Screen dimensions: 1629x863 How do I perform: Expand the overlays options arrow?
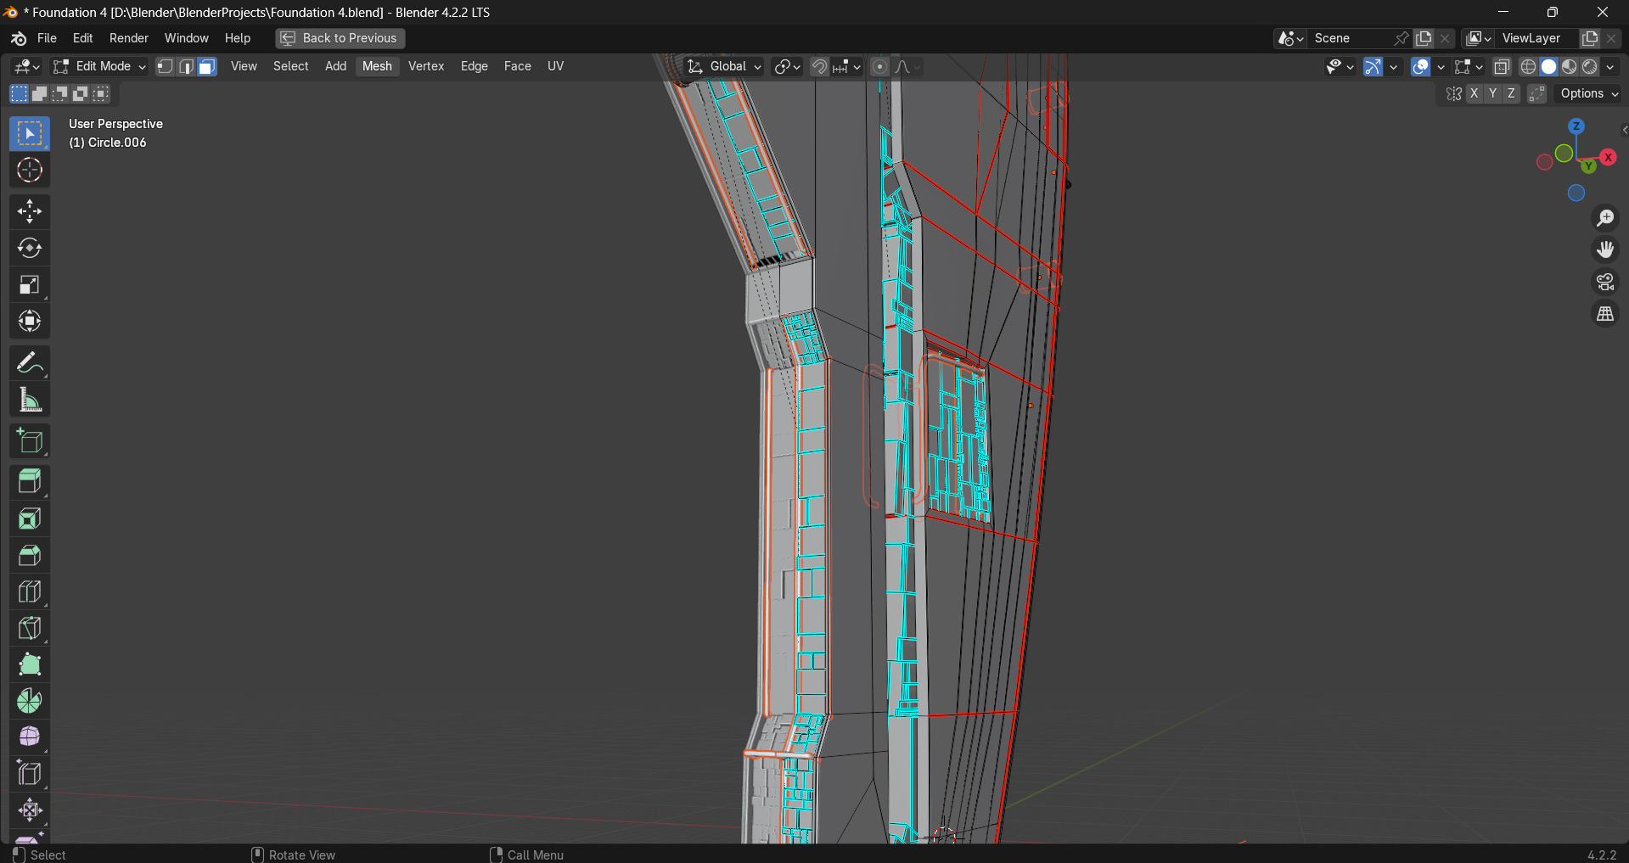click(x=1441, y=67)
